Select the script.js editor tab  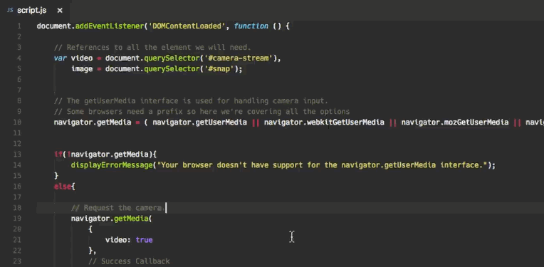[x=35, y=11]
